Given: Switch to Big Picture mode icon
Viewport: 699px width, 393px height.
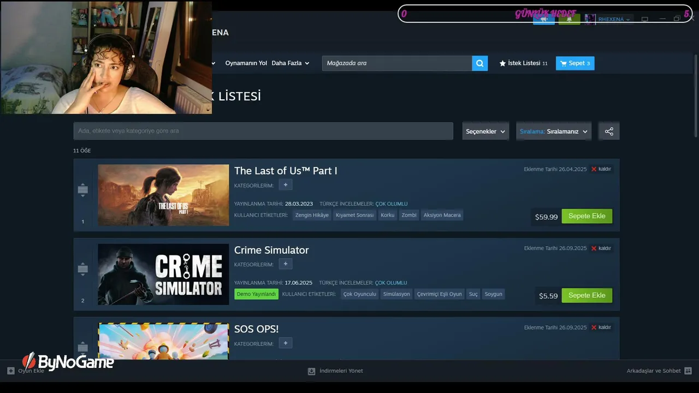Looking at the screenshot, I should tap(644, 20).
